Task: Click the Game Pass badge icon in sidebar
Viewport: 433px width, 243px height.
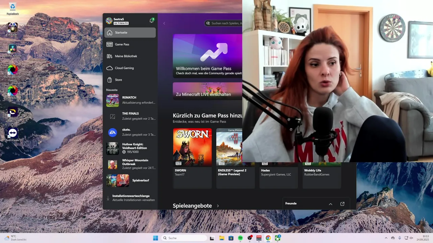Action: pos(109,44)
